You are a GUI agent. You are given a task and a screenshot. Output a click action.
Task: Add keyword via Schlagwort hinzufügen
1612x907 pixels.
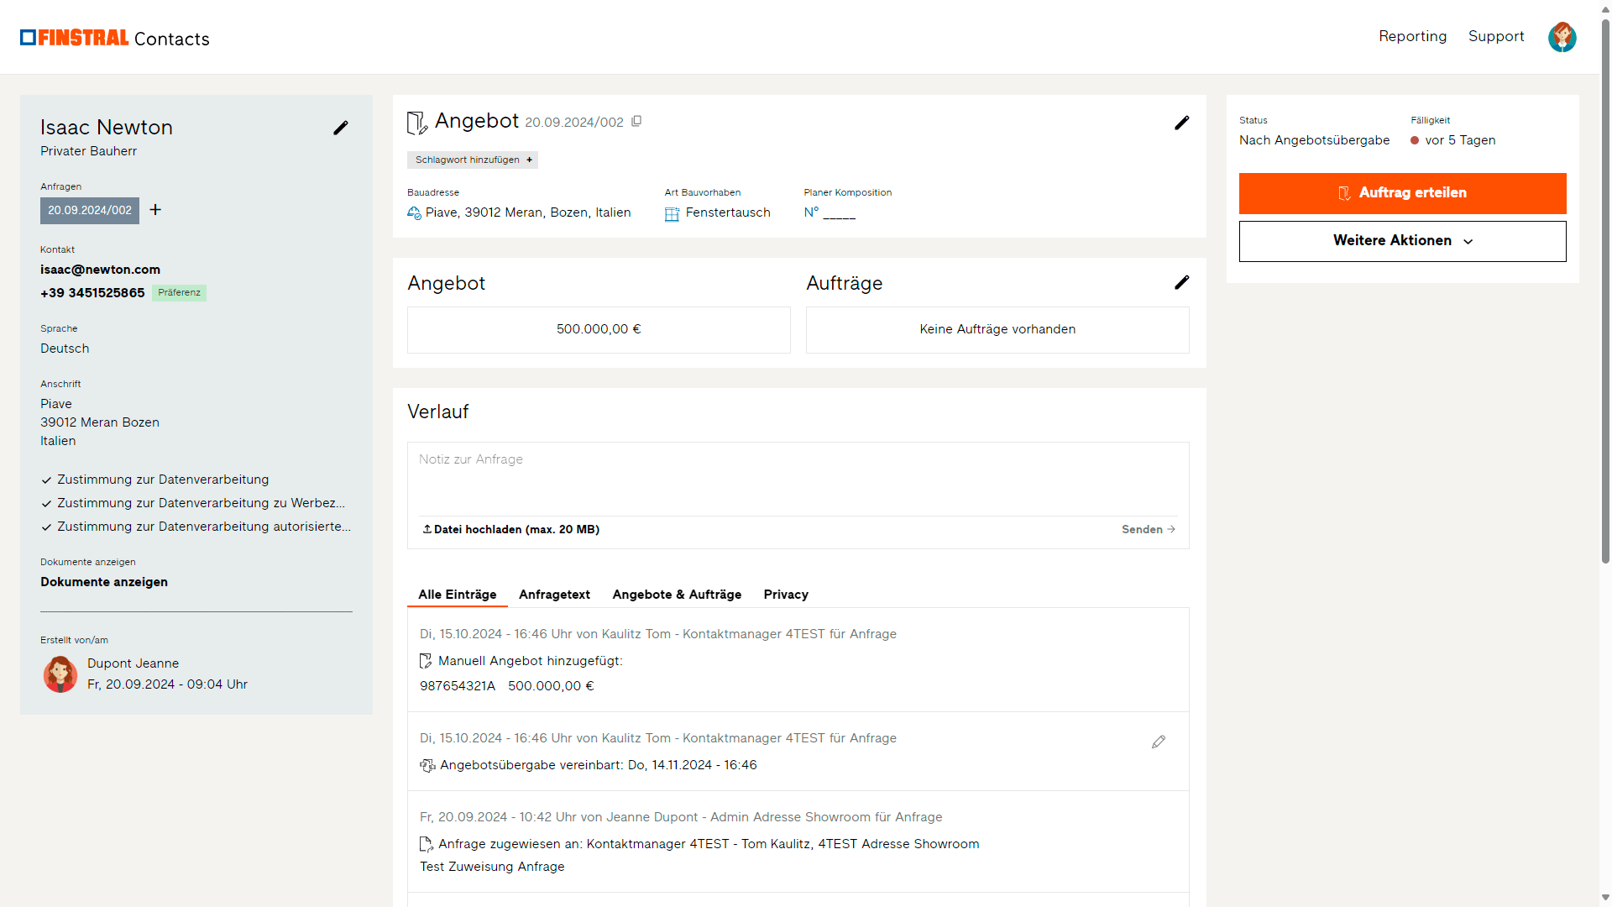pyautogui.click(x=473, y=160)
